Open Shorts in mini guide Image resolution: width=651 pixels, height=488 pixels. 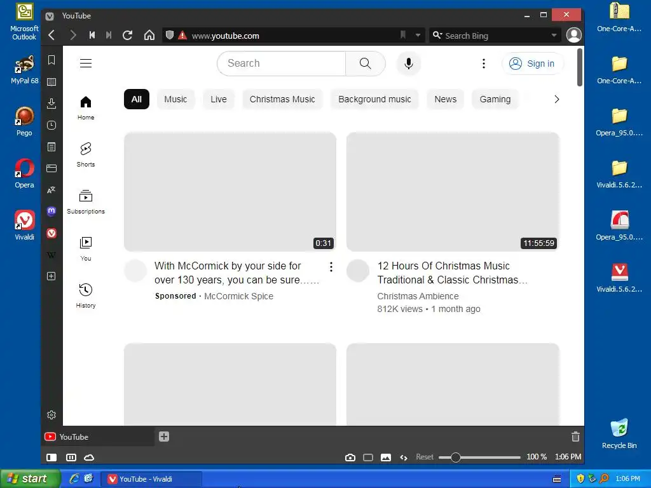tap(86, 155)
